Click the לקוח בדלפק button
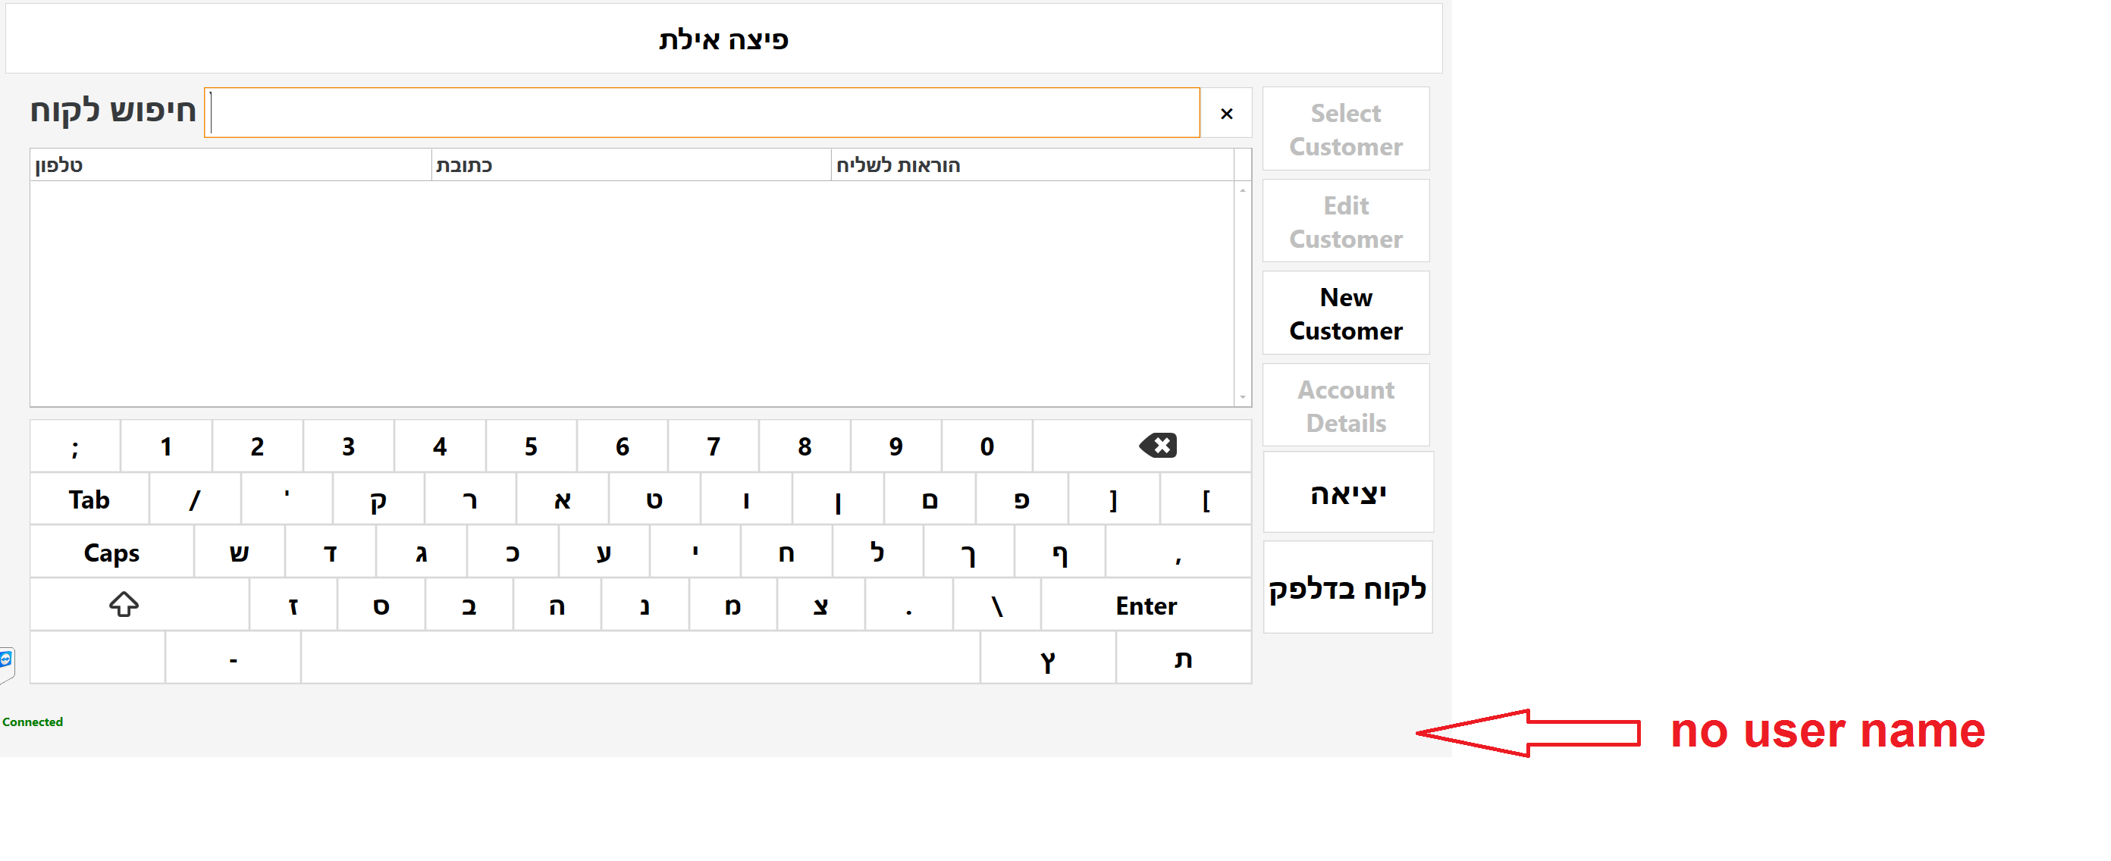Screen dimensions: 2111x861 coord(1347,587)
